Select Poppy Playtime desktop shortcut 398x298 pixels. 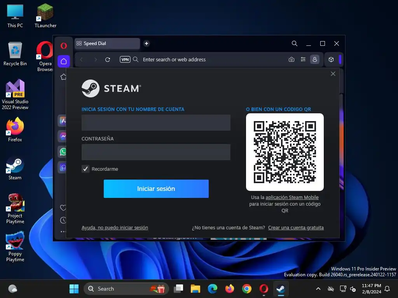[15, 247]
